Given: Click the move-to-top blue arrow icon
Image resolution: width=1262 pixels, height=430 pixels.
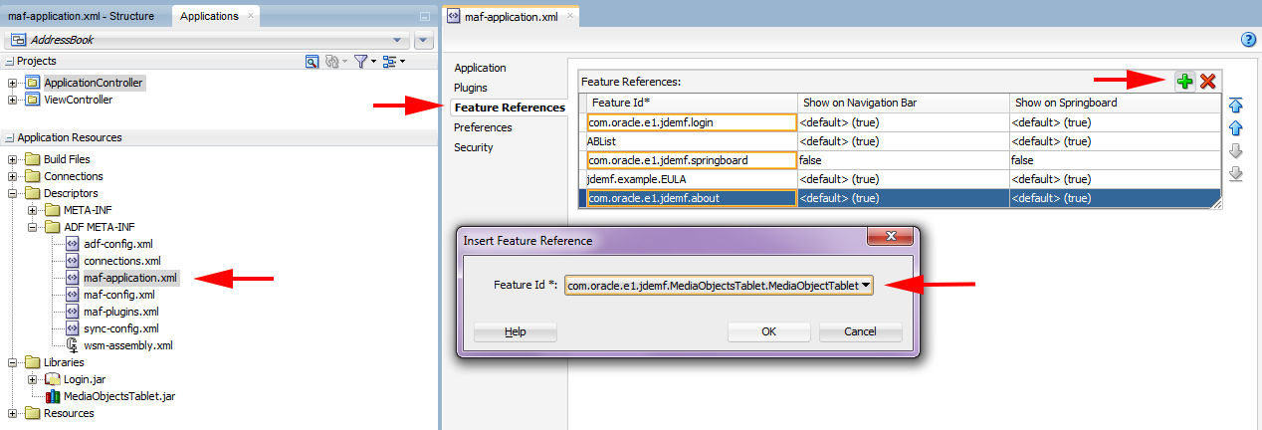Looking at the screenshot, I should pos(1236,106).
